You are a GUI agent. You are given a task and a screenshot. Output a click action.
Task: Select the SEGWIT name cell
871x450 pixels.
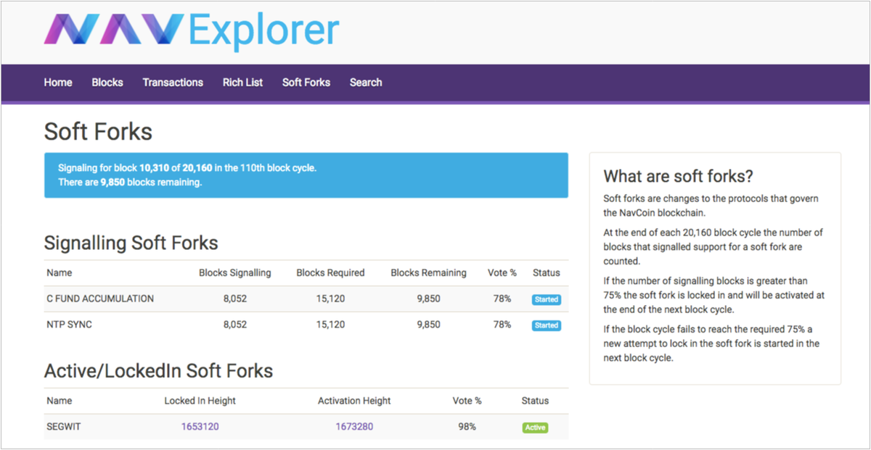click(64, 427)
